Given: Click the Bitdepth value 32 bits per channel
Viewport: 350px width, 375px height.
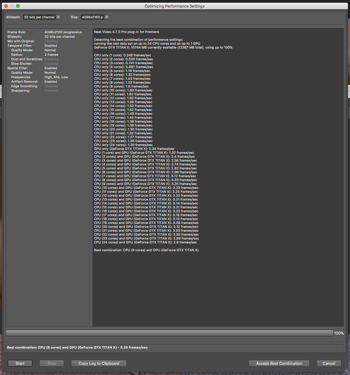Looking at the screenshot, I should click(60, 37).
